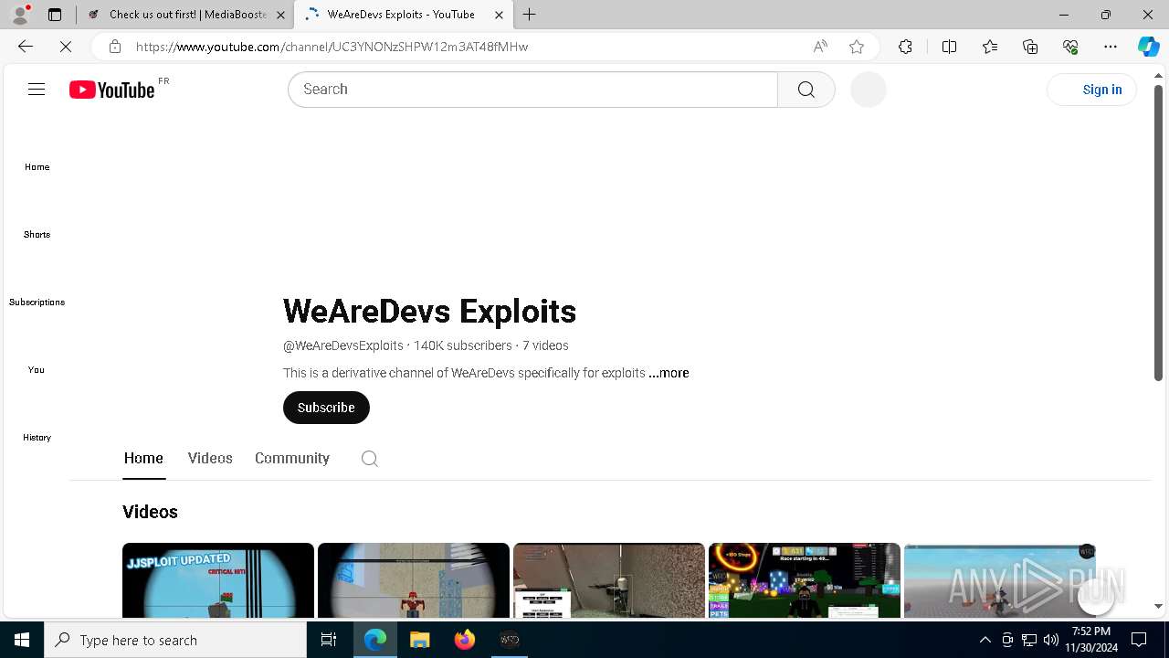Open Edge tab actions menu

[55, 15]
